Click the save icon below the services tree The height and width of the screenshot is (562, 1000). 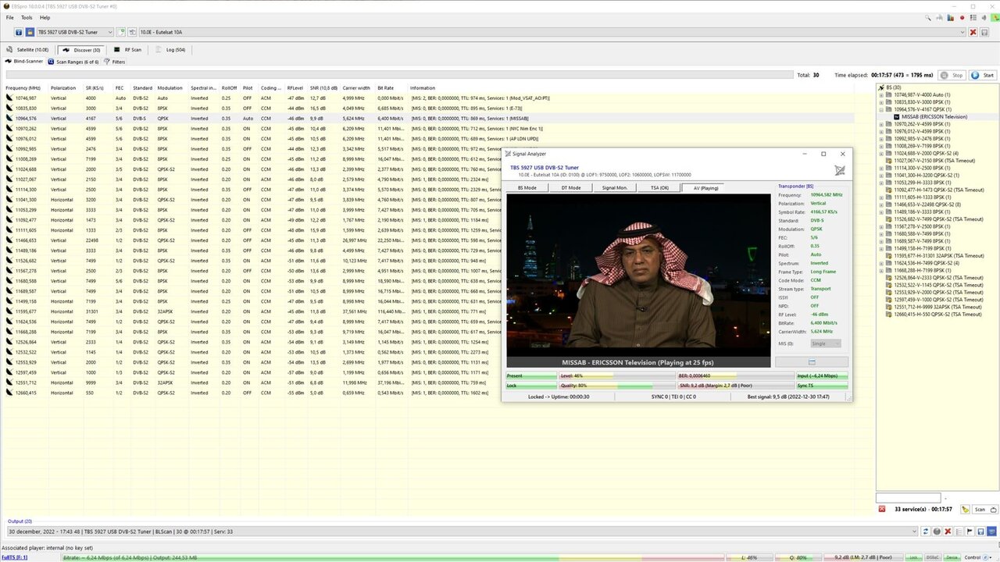tap(979, 532)
